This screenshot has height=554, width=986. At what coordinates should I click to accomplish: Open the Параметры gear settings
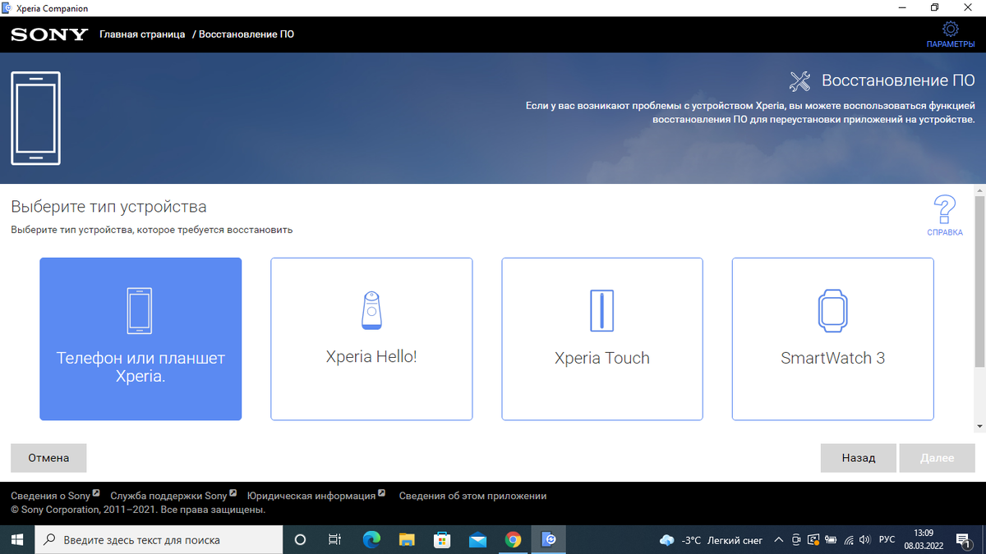coord(950,34)
